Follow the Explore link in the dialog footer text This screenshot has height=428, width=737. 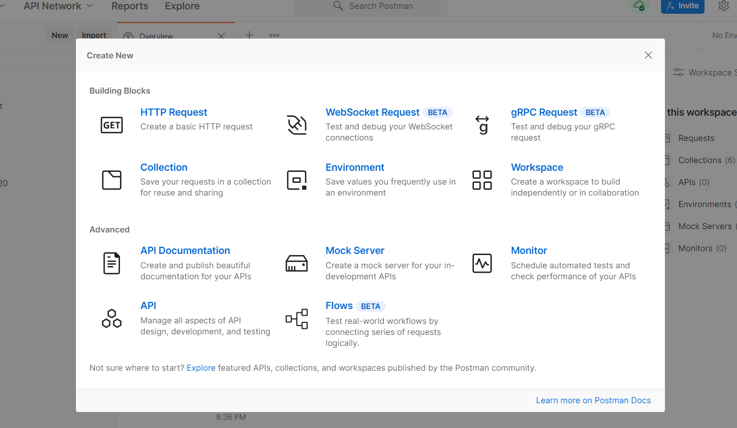[x=201, y=367]
